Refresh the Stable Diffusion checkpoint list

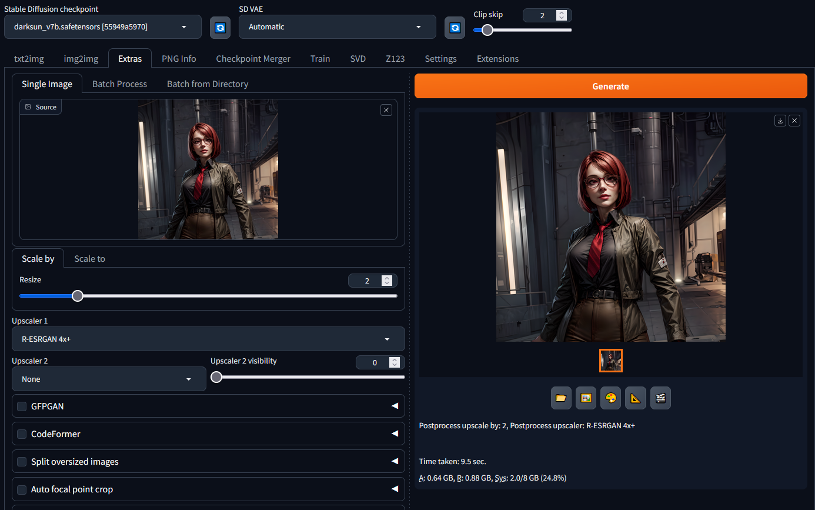click(220, 27)
